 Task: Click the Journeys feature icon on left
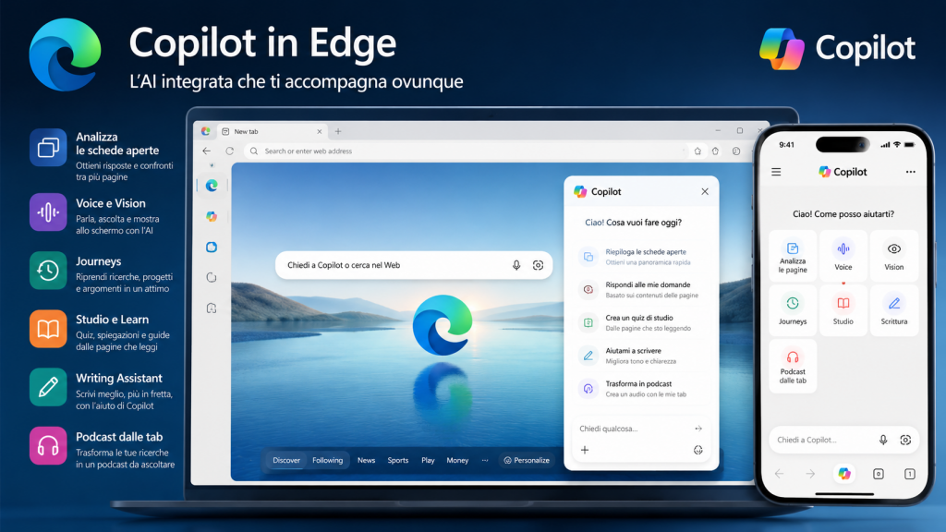pos(48,271)
